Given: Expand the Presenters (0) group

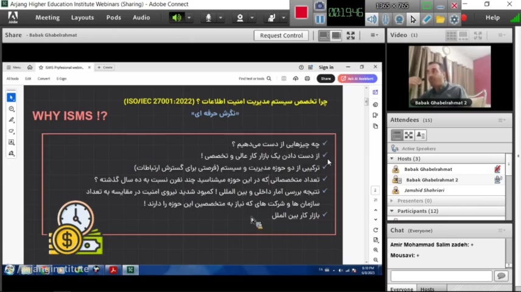Looking at the screenshot, I should pyautogui.click(x=392, y=201).
